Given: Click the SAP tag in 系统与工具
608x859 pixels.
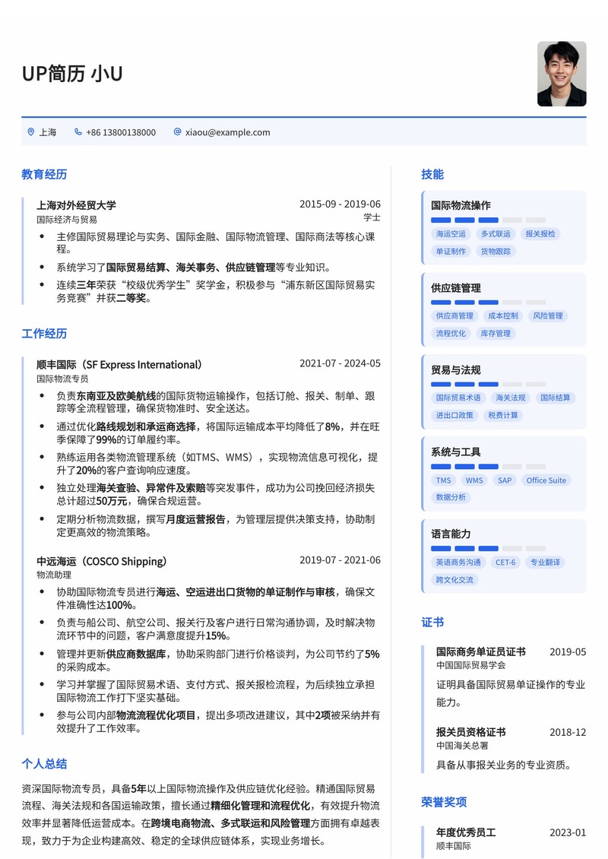Looking at the screenshot, I should pos(505,480).
